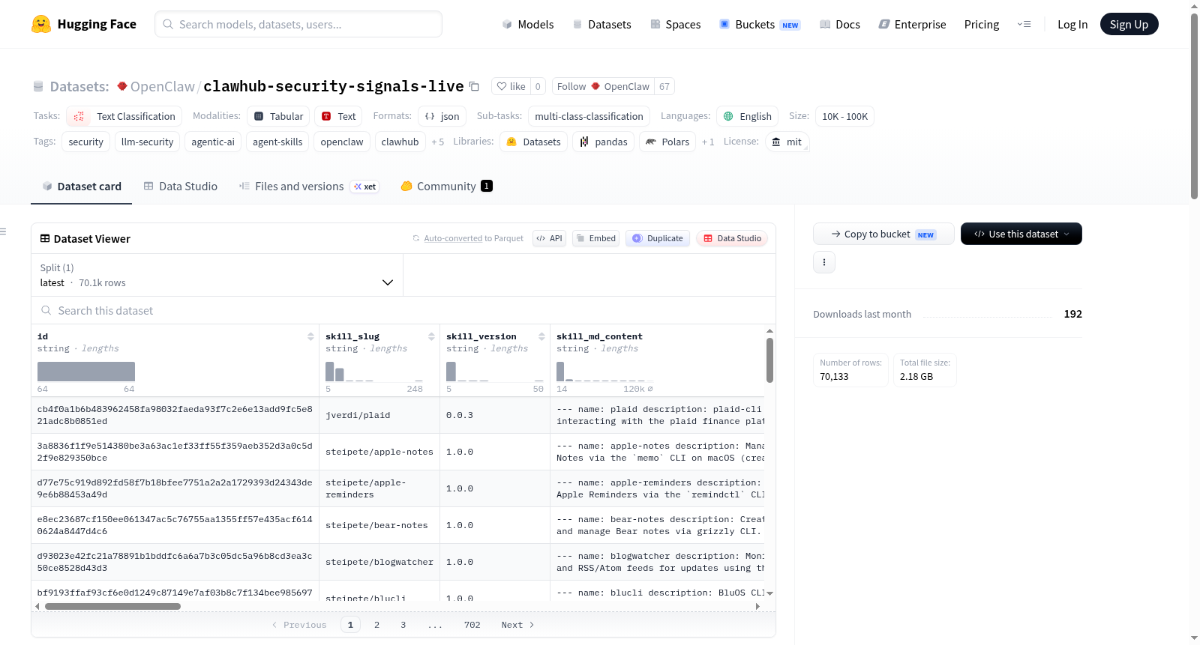Select the Polars library tag
Screen dimensions: 1200x645
(x=667, y=142)
